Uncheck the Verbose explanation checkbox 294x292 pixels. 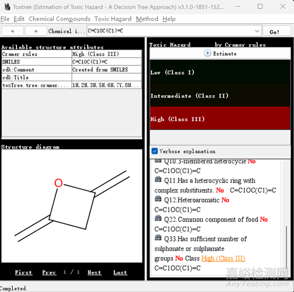point(155,151)
